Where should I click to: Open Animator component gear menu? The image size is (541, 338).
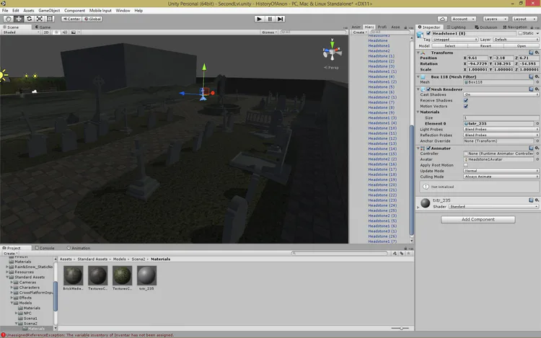pyautogui.click(x=537, y=148)
